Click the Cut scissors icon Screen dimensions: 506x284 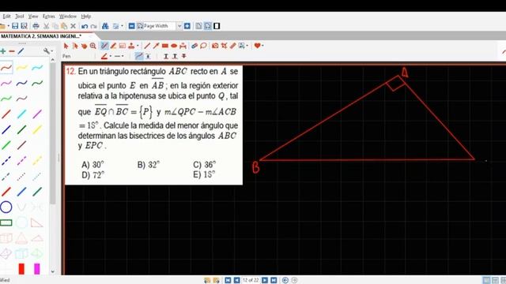(47, 26)
